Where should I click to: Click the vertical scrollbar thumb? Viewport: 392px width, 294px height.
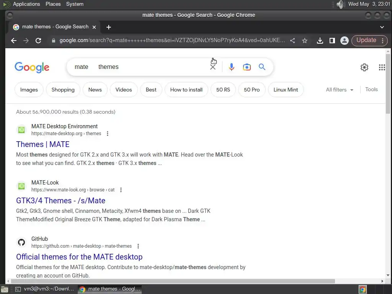point(388,84)
